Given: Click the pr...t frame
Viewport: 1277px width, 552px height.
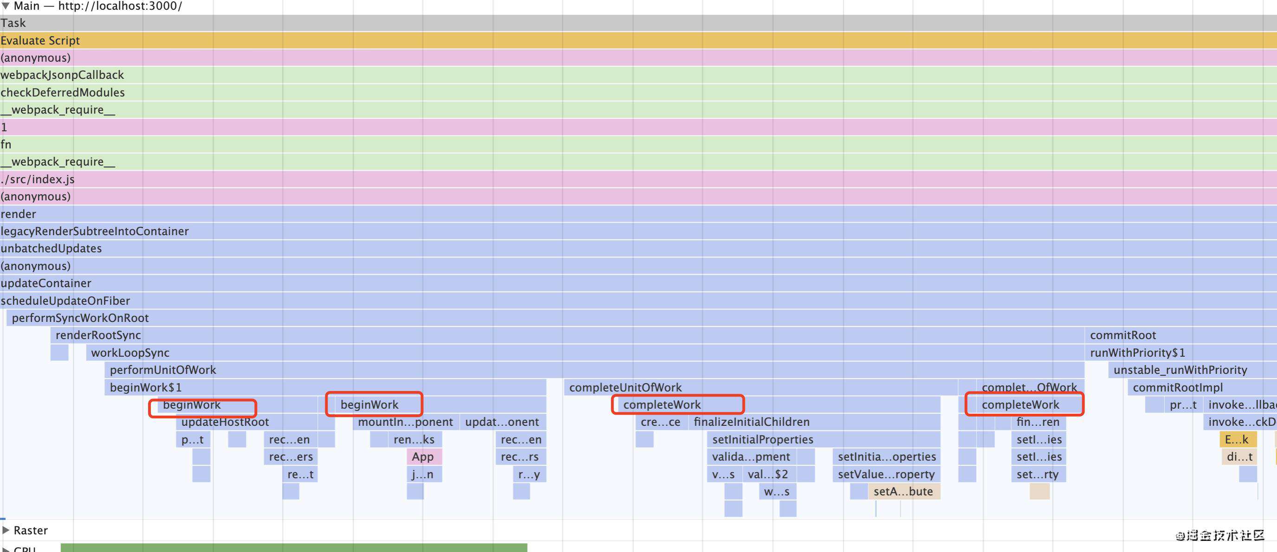Looking at the screenshot, I should click(x=1183, y=405).
